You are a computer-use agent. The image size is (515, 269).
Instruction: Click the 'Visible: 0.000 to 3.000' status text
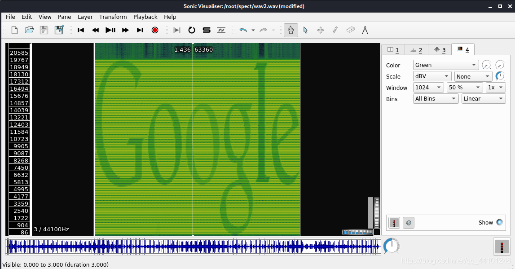coord(56,265)
